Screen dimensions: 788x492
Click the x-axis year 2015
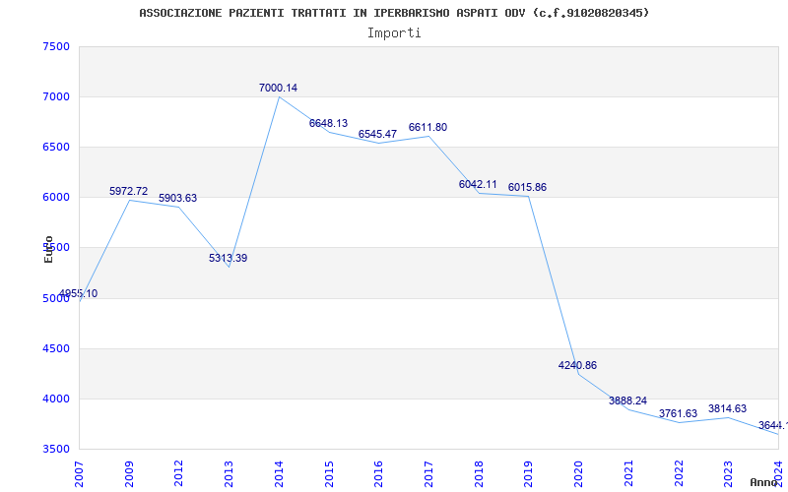[x=329, y=473]
